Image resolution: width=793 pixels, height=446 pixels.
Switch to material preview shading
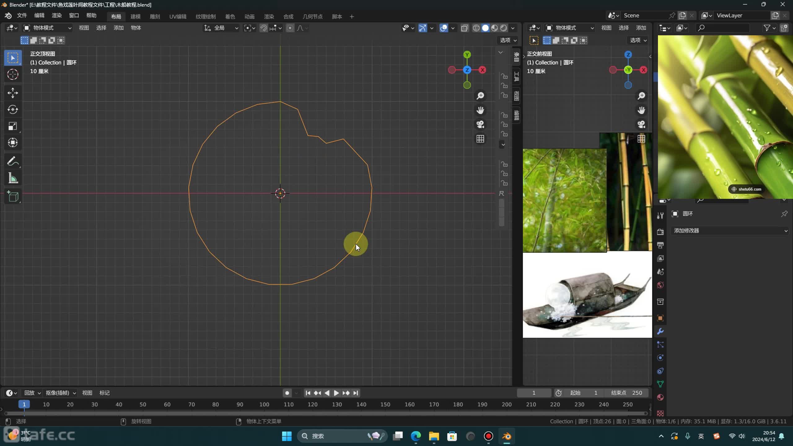(494, 28)
